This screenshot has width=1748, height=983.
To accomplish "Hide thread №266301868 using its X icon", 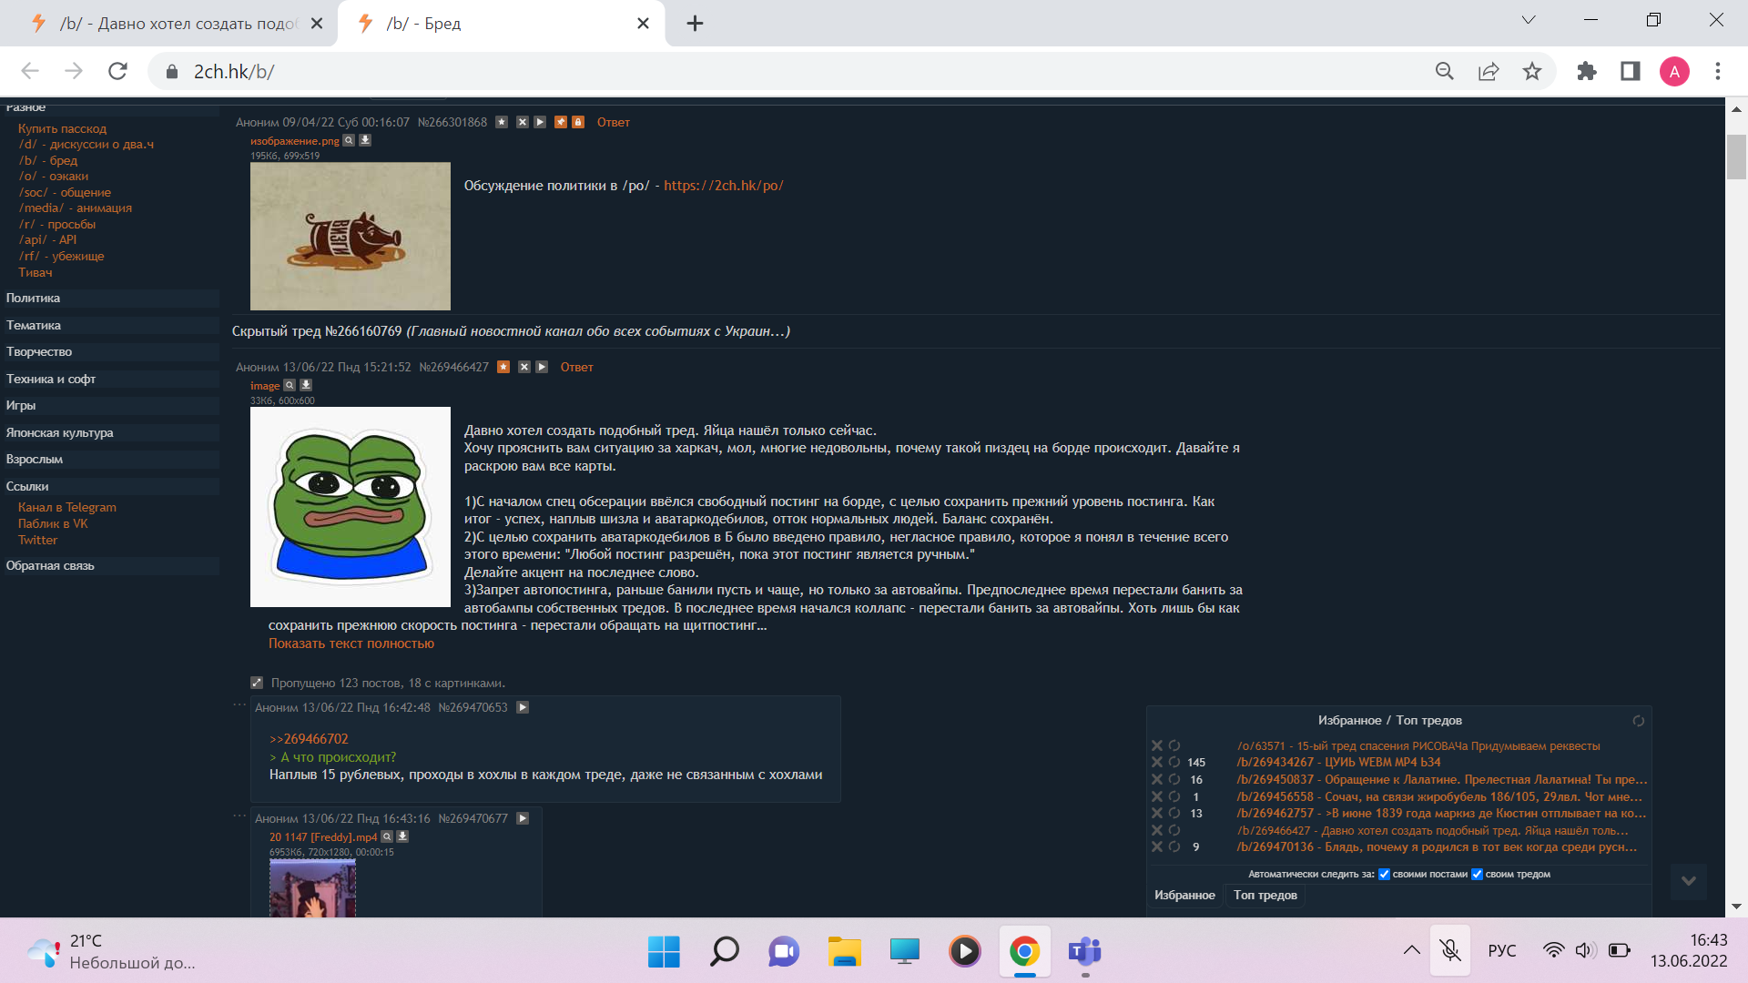I will pos(523,122).
